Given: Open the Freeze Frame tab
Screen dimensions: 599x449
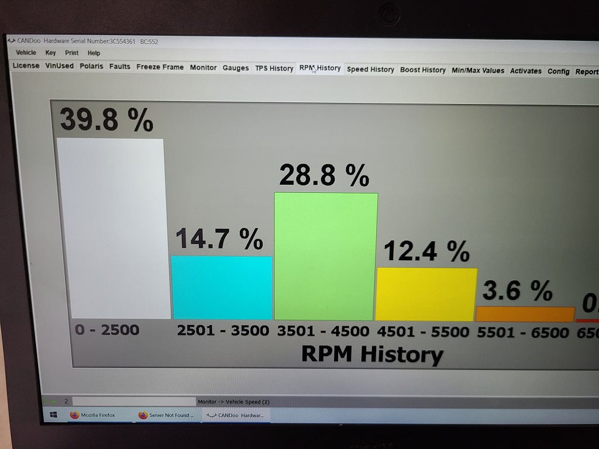Looking at the screenshot, I should pyautogui.click(x=160, y=67).
